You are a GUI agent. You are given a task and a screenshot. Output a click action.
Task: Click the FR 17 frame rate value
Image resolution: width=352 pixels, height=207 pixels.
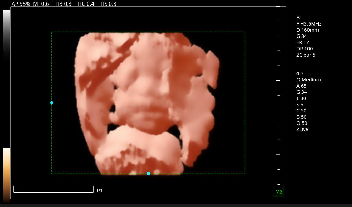(303, 42)
